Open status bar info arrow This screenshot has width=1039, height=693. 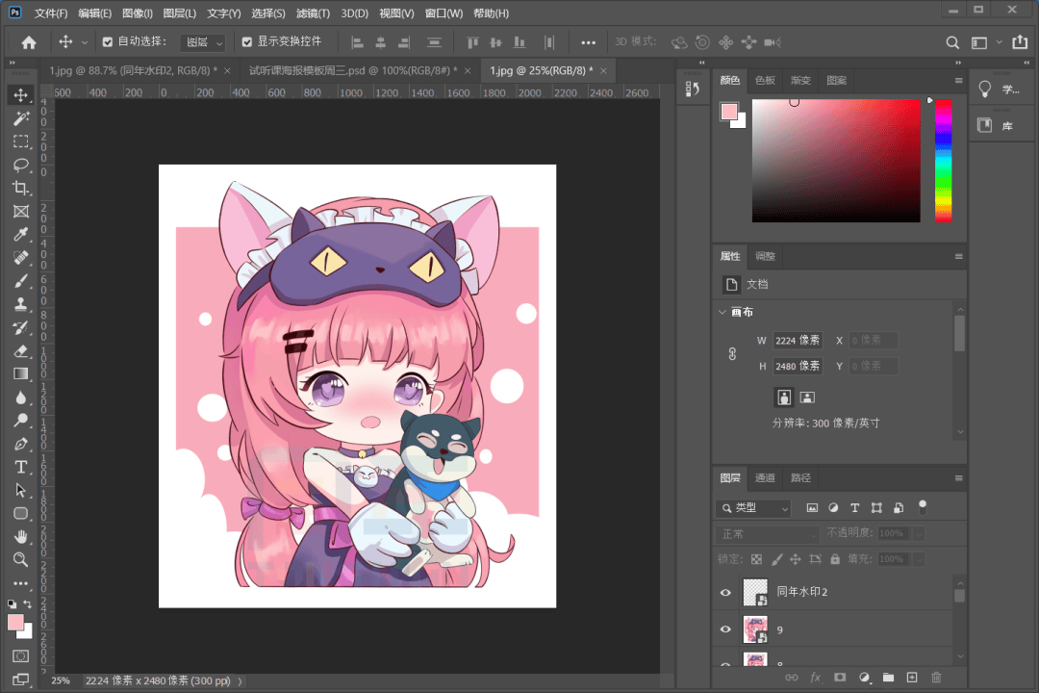click(x=240, y=681)
